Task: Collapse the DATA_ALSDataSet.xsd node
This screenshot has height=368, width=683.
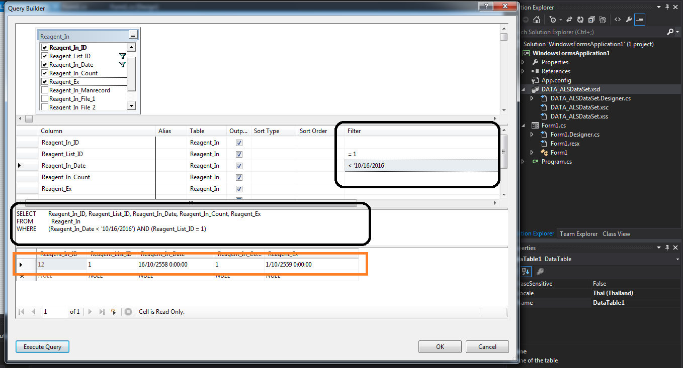Action: [x=523, y=89]
